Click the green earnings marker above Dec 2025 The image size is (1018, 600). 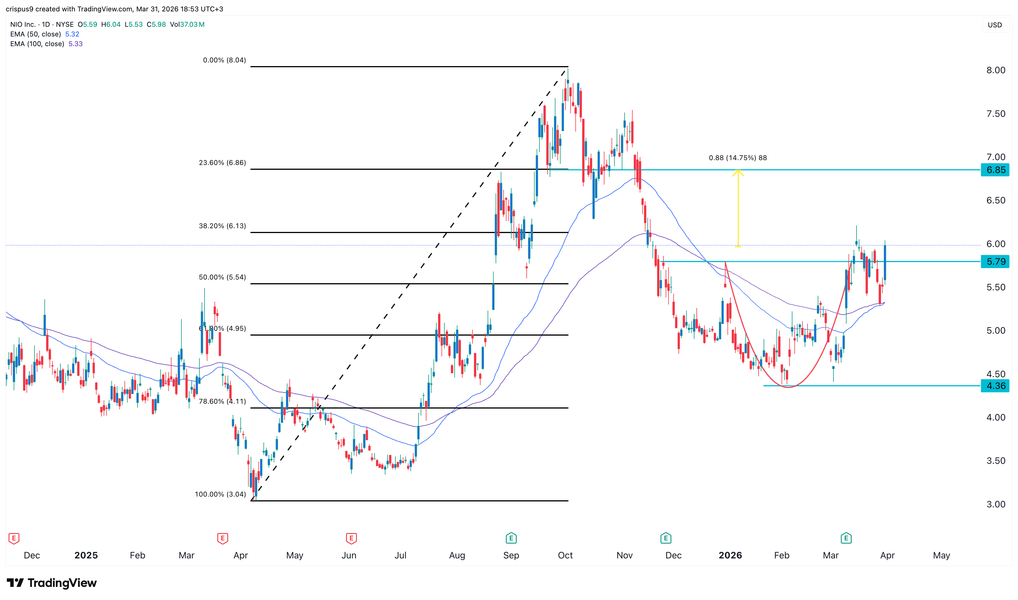point(666,538)
